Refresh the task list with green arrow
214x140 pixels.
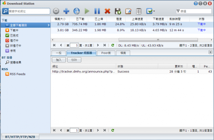coord(113,45)
